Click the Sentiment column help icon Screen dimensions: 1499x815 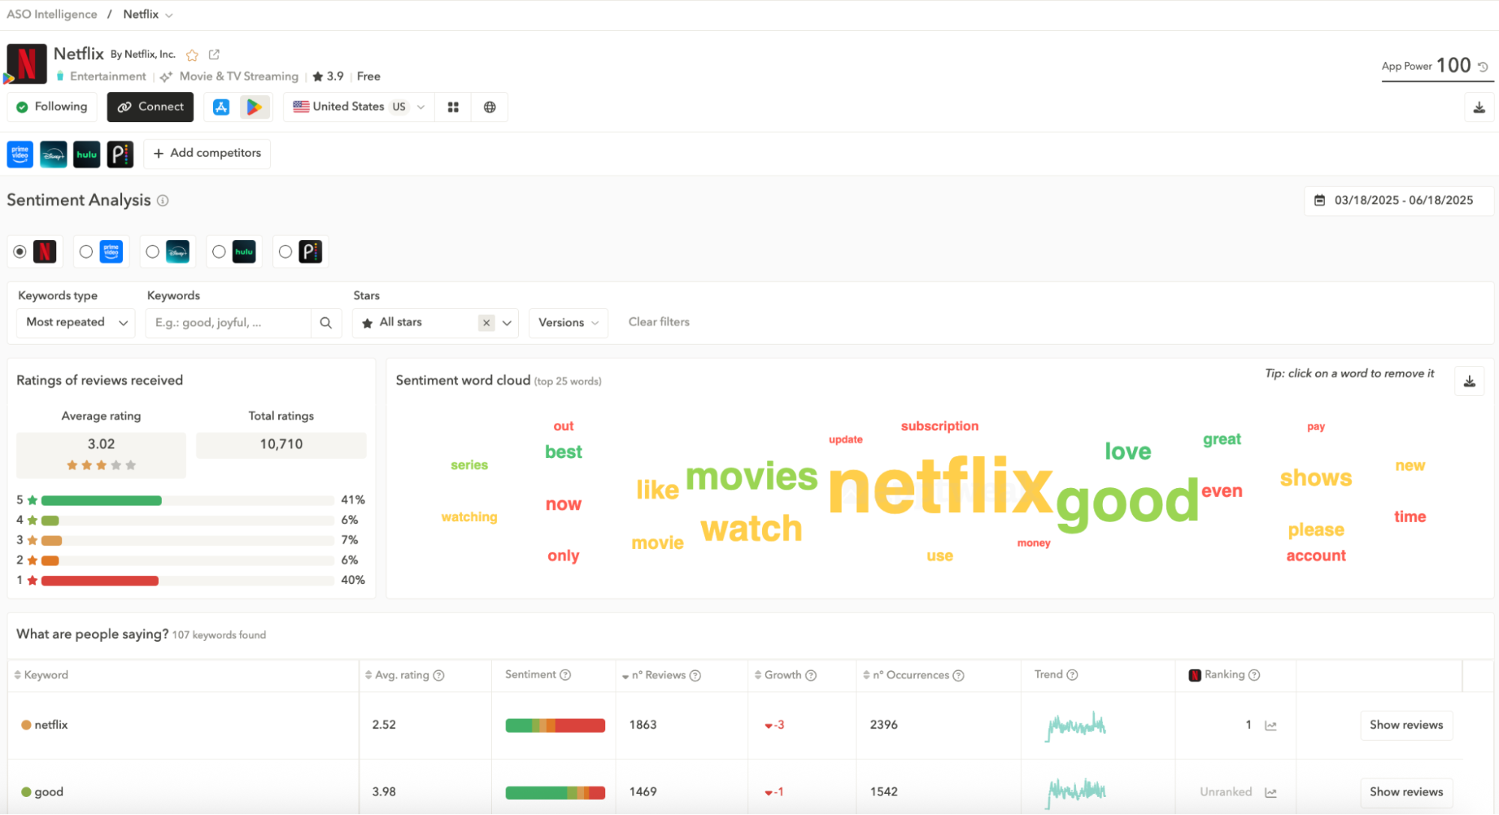pos(565,675)
